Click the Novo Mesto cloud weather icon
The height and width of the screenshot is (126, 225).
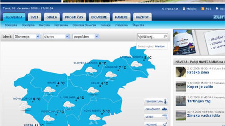[94, 119]
